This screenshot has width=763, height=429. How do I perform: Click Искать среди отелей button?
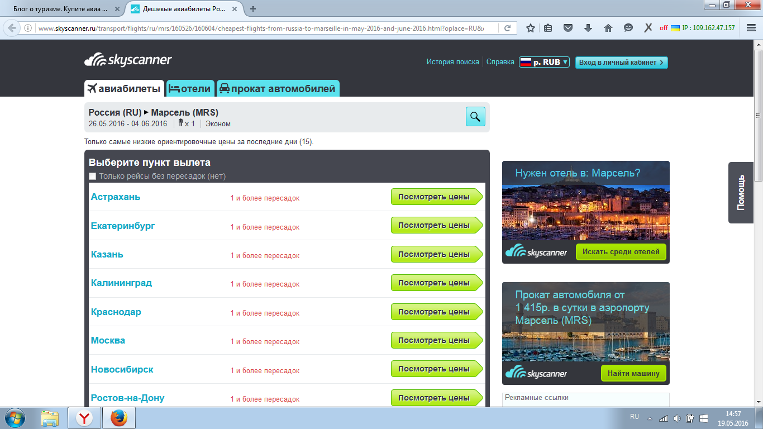tap(621, 252)
